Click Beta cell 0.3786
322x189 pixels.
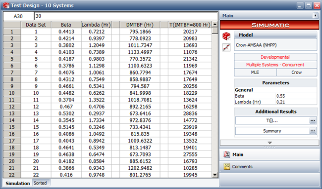click(66, 66)
